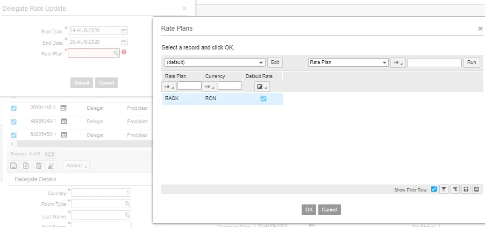Click the Rate Plan column filter input
Image resolution: width=485 pixels, height=227 pixels.
pyautogui.click(x=189, y=86)
